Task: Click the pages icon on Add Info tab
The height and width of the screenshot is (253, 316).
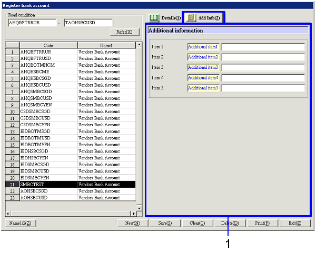Action: [x=190, y=18]
